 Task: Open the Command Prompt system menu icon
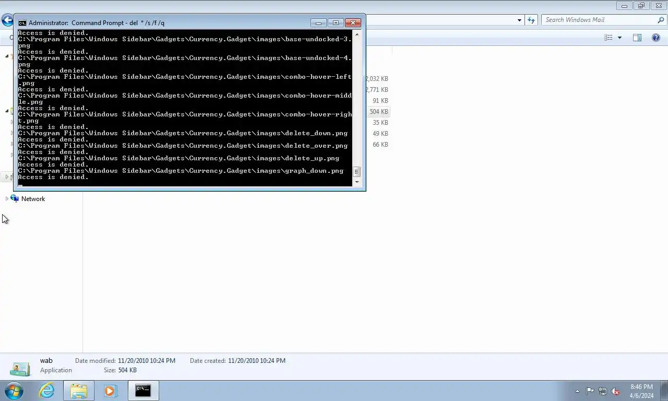click(22, 23)
